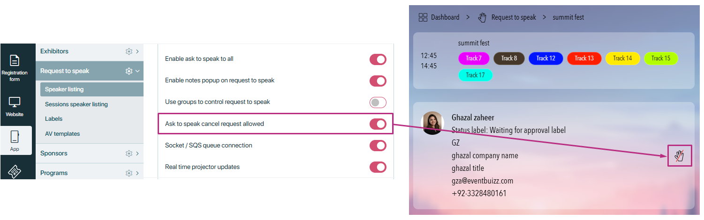Image resolution: width=704 pixels, height=220 pixels.
Task: Open Sessions speaker listing menu item
Action: (x=76, y=104)
